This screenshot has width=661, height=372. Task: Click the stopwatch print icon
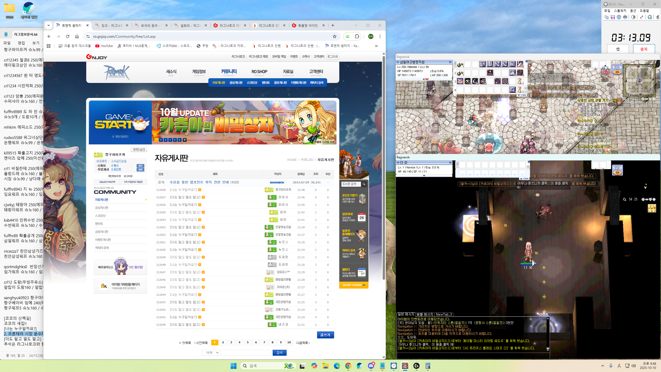click(x=625, y=17)
